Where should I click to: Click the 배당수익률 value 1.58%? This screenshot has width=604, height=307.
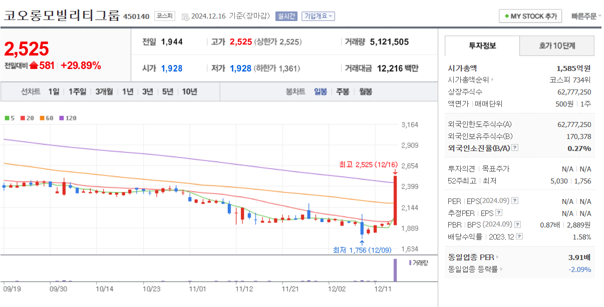[581, 237]
